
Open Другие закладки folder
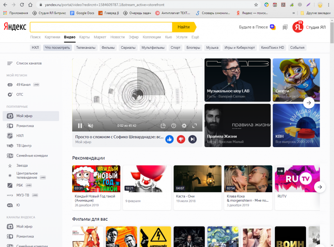coord(315,13)
